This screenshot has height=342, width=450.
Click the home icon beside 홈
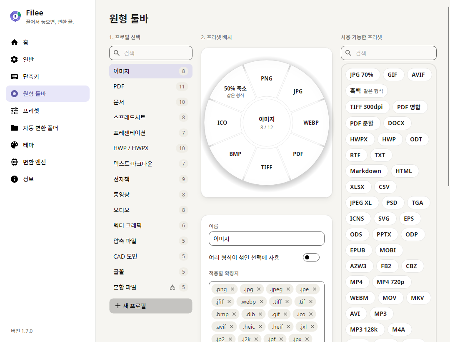click(14, 43)
